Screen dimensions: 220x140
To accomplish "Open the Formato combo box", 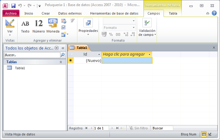I will 119,28.
